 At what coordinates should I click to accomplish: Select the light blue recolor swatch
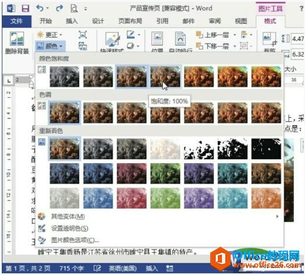pos(98,198)
